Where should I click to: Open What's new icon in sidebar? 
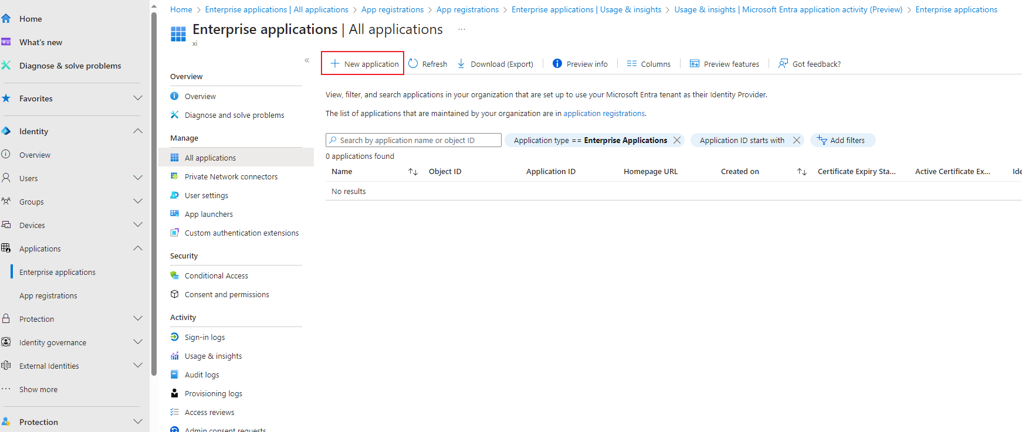tap(6, 42)
